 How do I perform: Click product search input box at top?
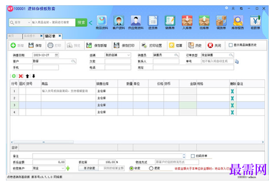tap(53, 23)
